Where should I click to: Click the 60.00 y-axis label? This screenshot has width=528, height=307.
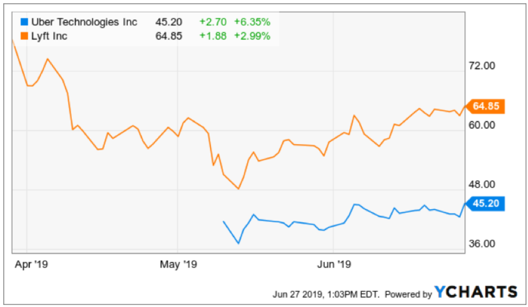[x=482, y=125]
